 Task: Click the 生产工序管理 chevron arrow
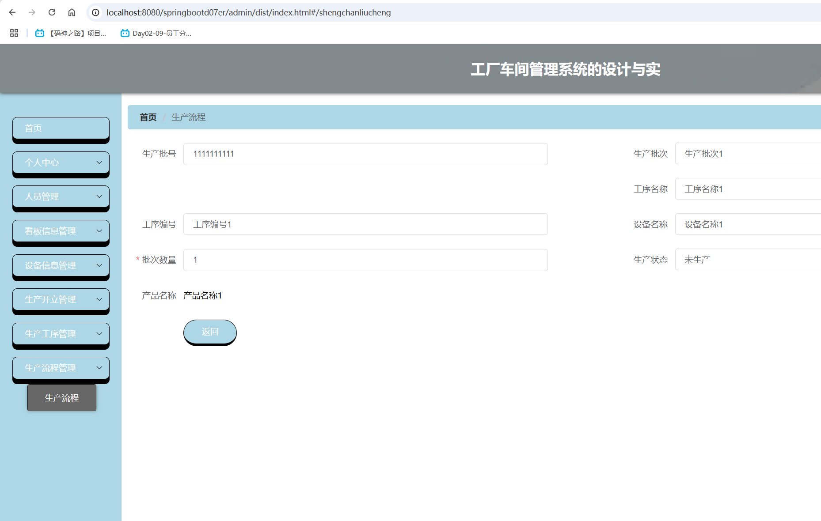click(x=99, y=334)
